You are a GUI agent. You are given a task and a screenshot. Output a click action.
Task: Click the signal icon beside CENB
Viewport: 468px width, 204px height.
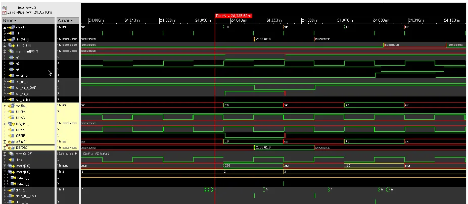[x=12, y=136]
